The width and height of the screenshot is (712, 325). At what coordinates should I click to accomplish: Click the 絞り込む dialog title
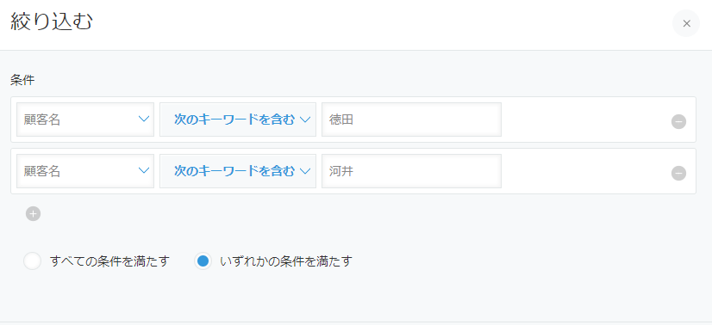(x=52, y=22)
